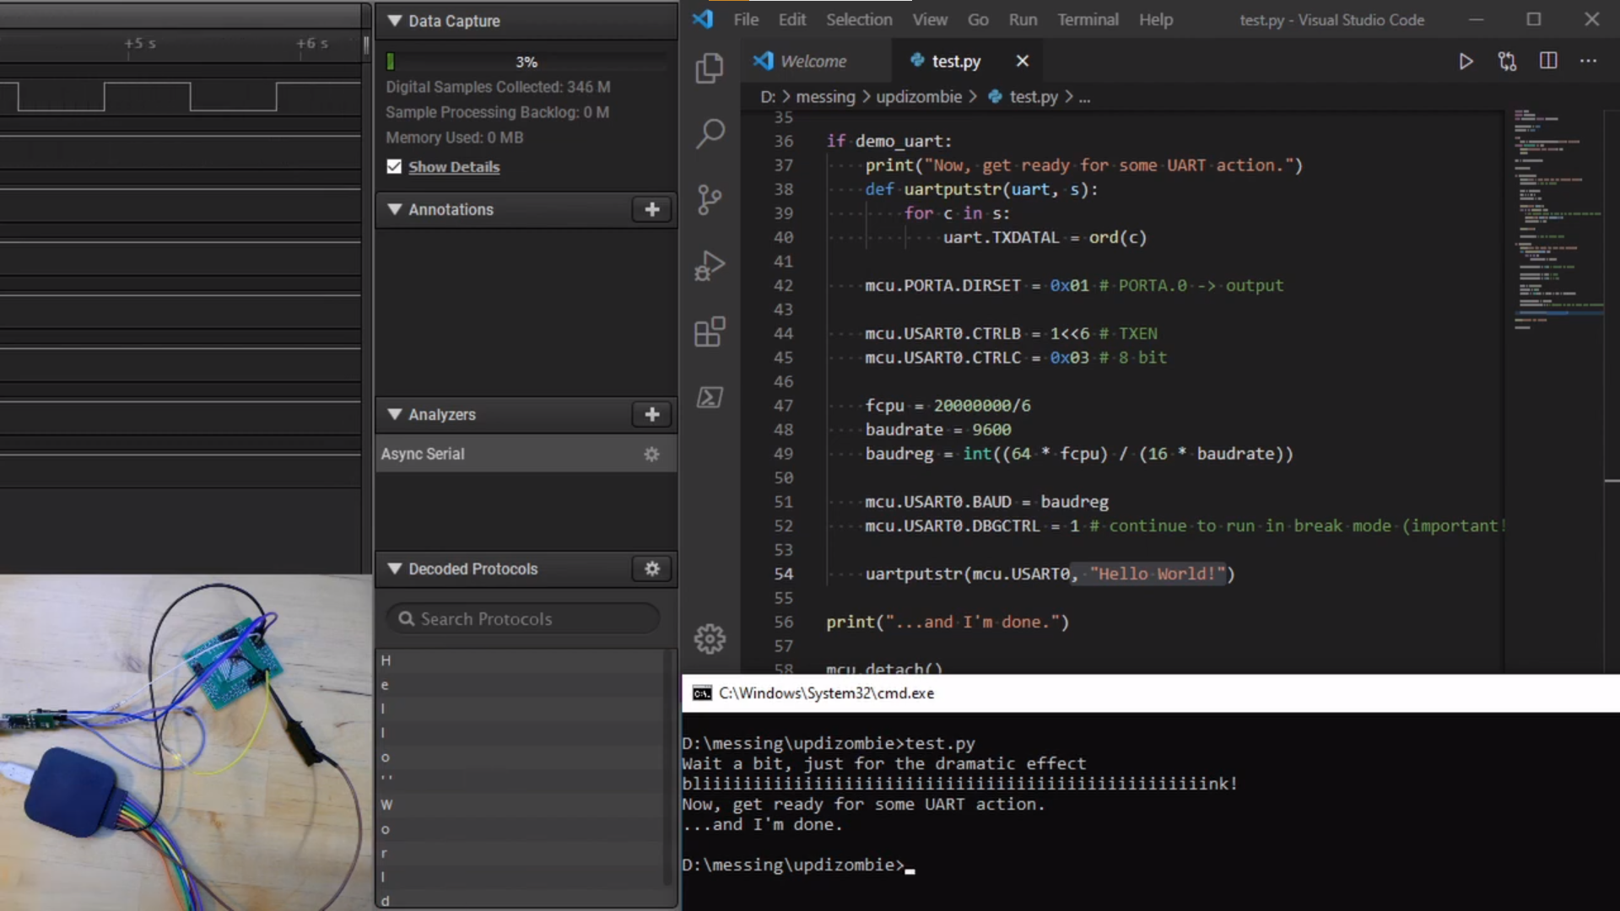
Task: Open the Terminal menu
Action: tap(1088, 19)
